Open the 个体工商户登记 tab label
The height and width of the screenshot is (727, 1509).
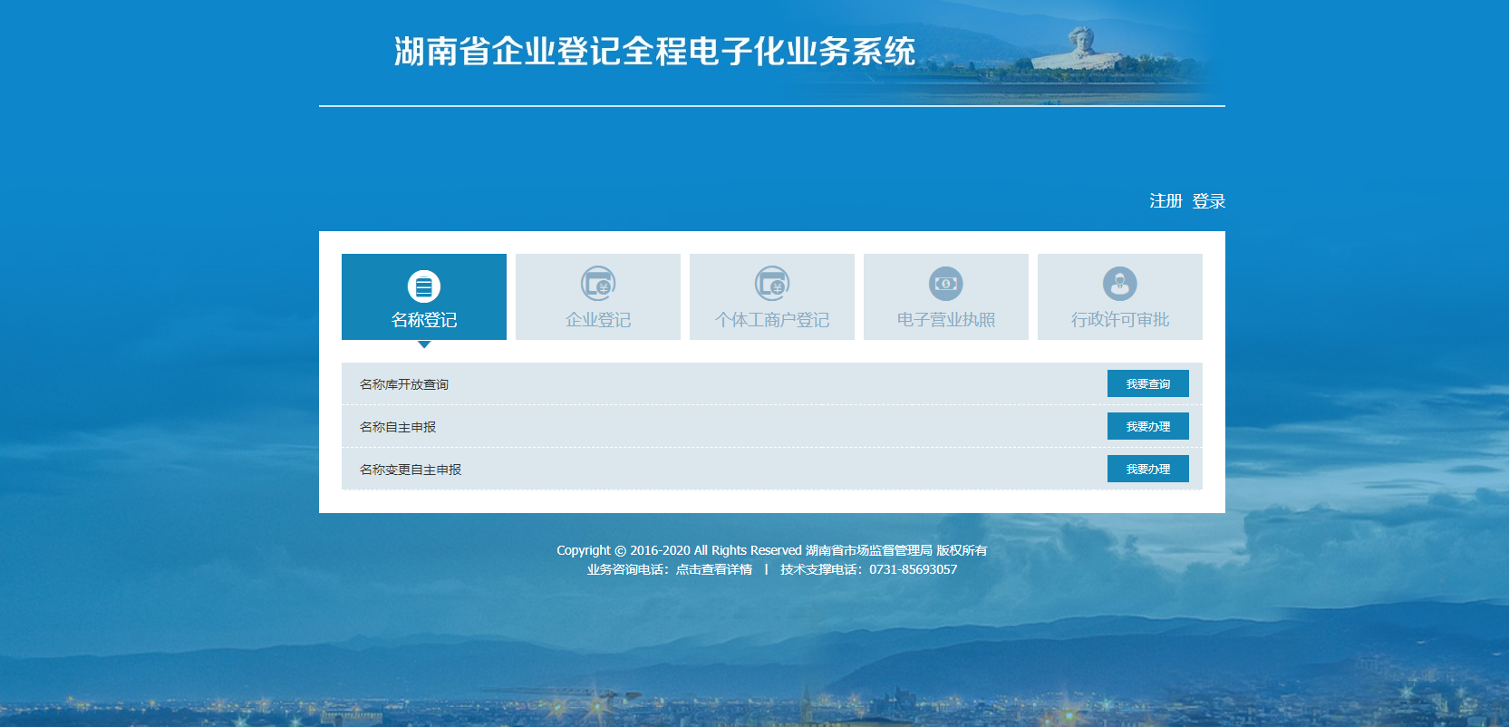pos(771,320)
